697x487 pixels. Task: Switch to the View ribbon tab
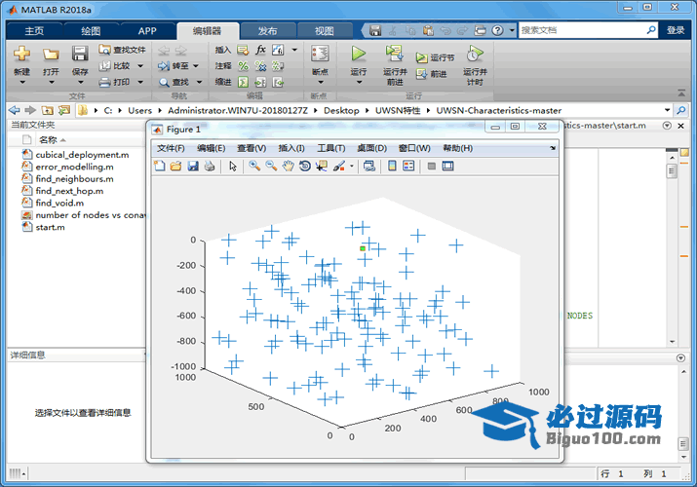click(324, 30)
